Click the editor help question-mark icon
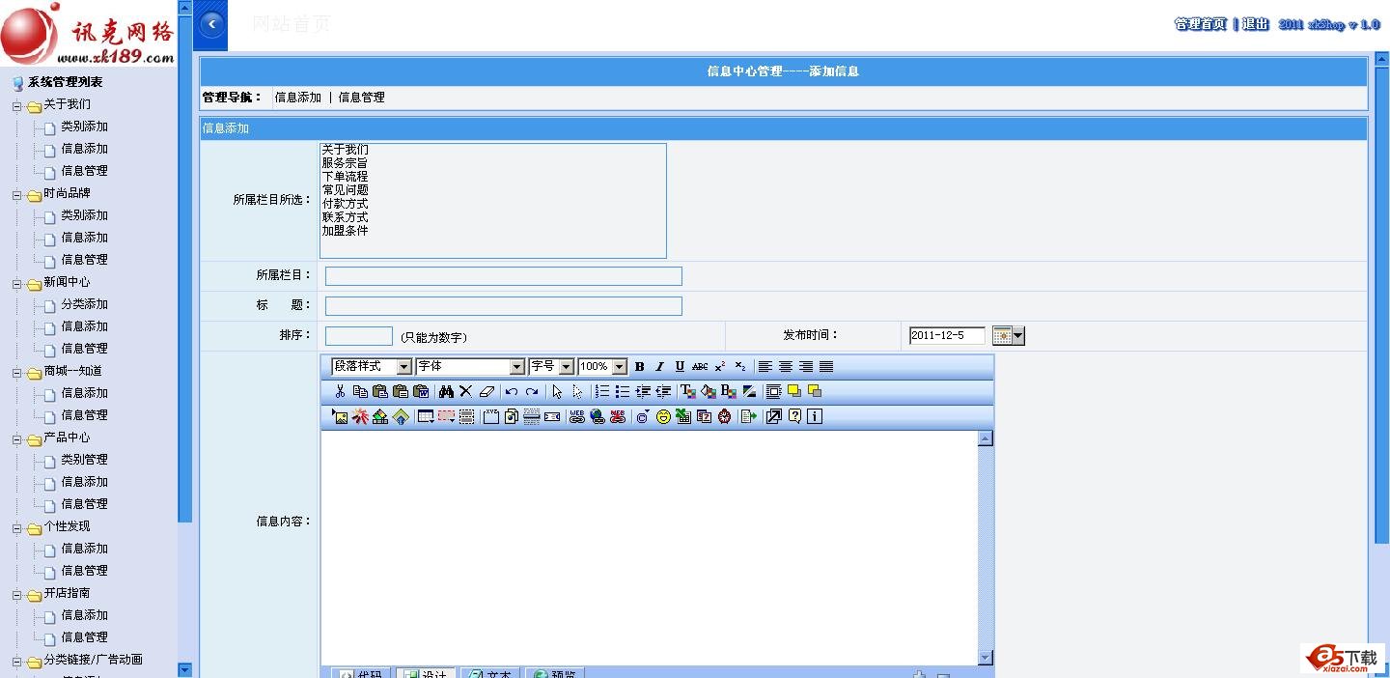Image resolution: width=1390 pixels, height=678 pixels. pyautogui.click(x=794, y=417)
